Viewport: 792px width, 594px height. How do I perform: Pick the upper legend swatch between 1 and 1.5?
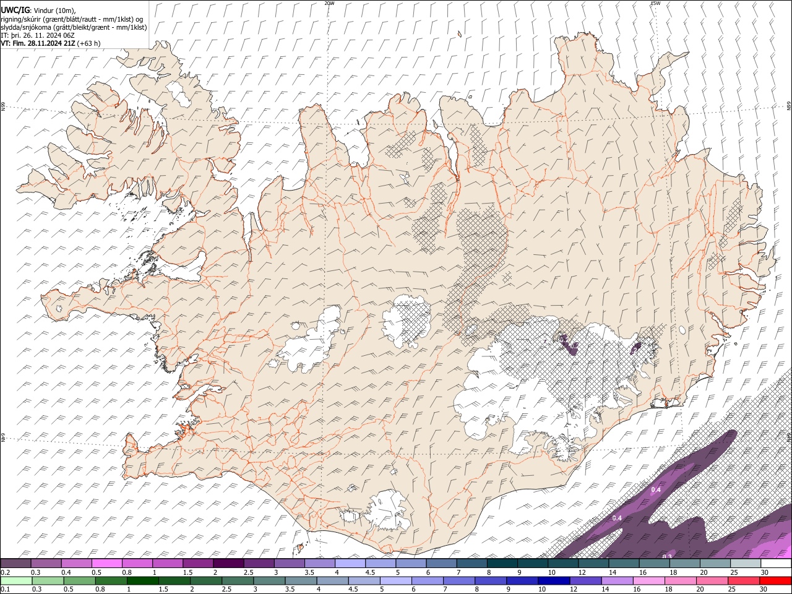168,564
